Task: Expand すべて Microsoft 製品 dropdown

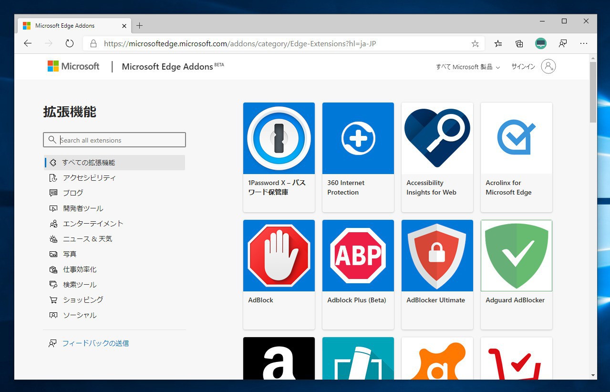Action: pos(468,67)
